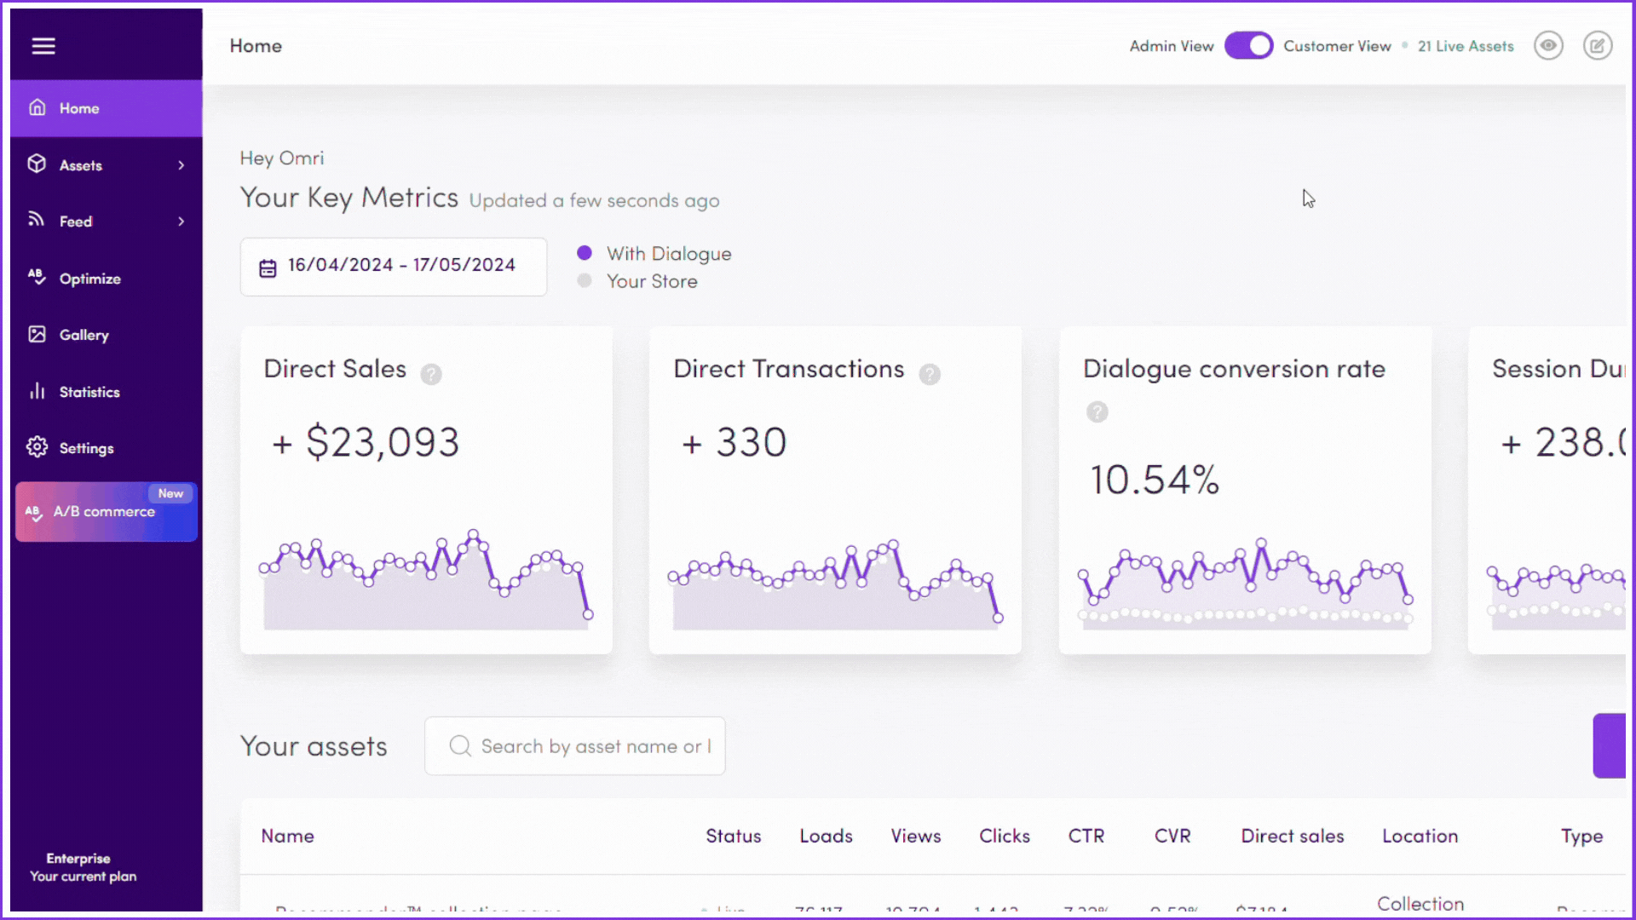Viewport: 1636px width, 920px height.
Task: Click the edit pencil icon in header
Action: click(1598, 46)
